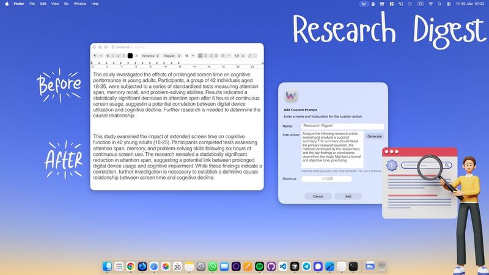Viewport: 489px width, 275px height.
Task: Click the ruler's left margin marker
Action: click(x=92, y=63)
